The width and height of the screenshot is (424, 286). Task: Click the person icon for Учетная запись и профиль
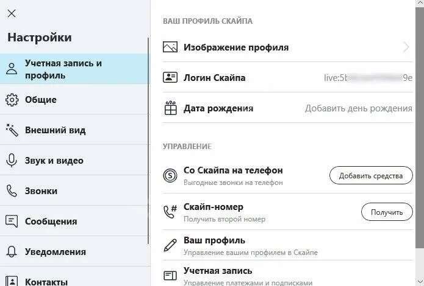pos(12,69)
